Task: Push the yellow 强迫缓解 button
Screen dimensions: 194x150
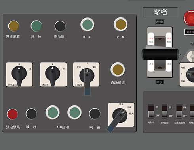Action: (x=13, y=26)
